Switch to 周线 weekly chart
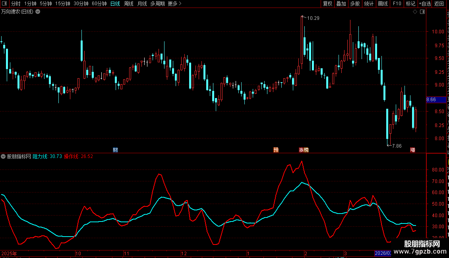 pos(129,4)
